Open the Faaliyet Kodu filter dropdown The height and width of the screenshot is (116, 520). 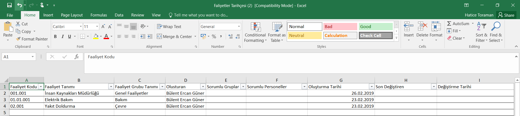click(x=41, y=87)
